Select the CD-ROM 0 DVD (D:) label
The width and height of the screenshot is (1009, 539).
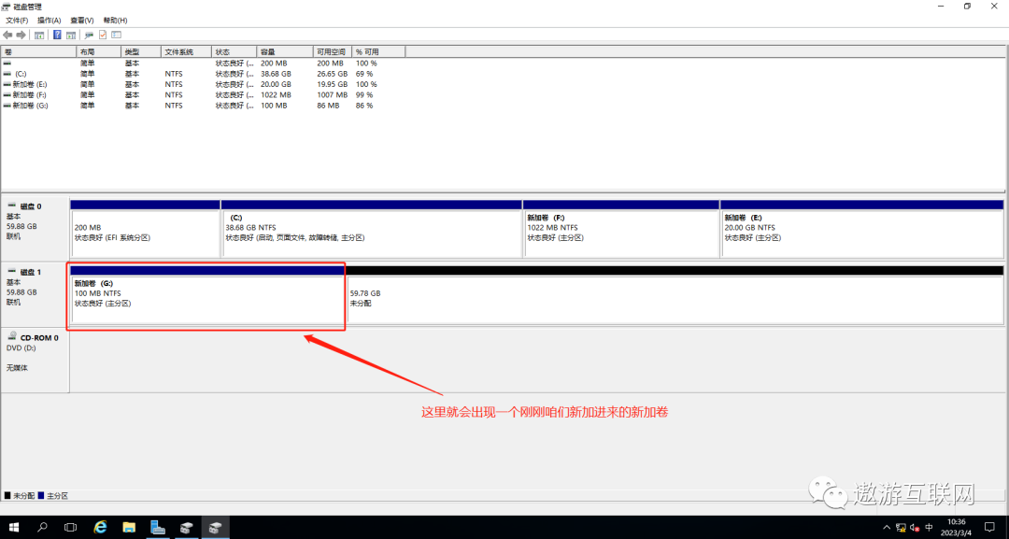click(x=35, y=361)
